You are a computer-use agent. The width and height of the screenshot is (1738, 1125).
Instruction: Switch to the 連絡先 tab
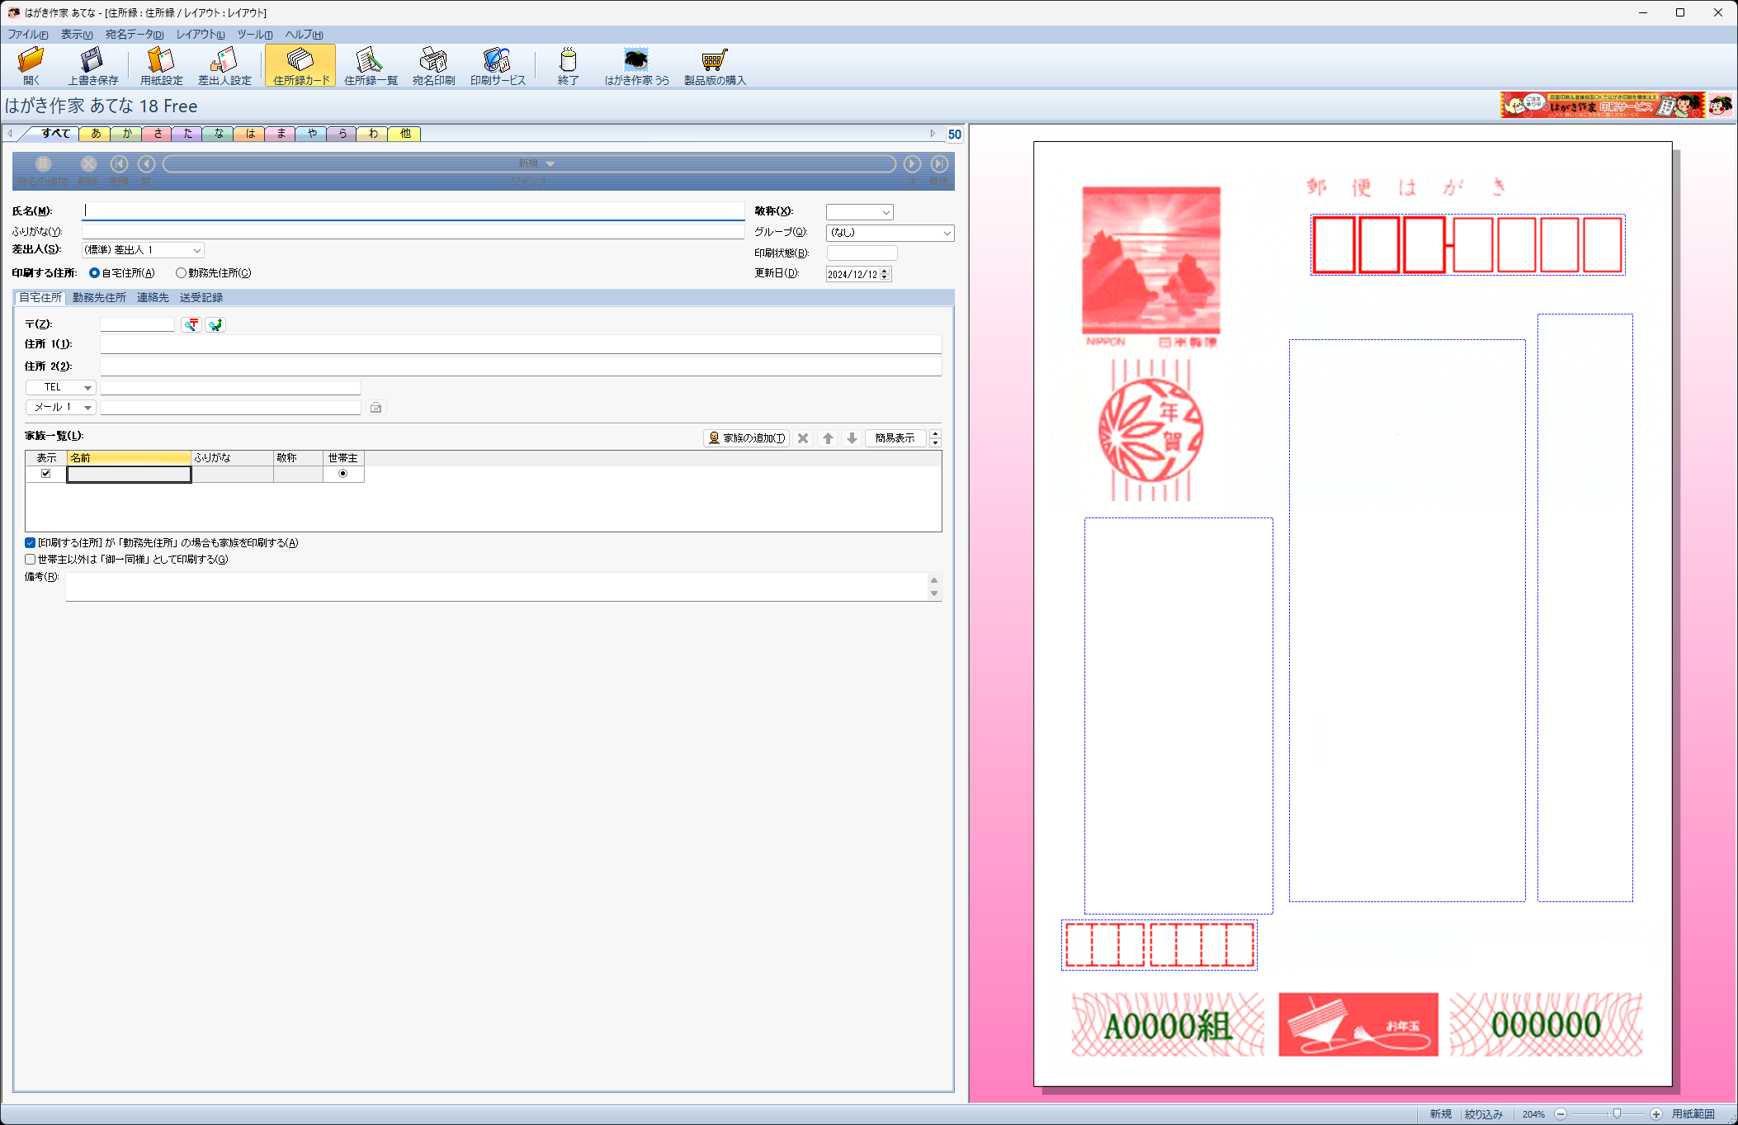pyautogui.click(x=153, y=298)
